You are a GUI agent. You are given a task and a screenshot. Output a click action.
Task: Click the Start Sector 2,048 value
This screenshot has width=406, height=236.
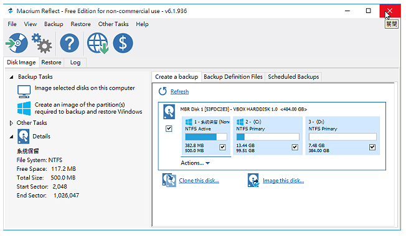point(60,186)
